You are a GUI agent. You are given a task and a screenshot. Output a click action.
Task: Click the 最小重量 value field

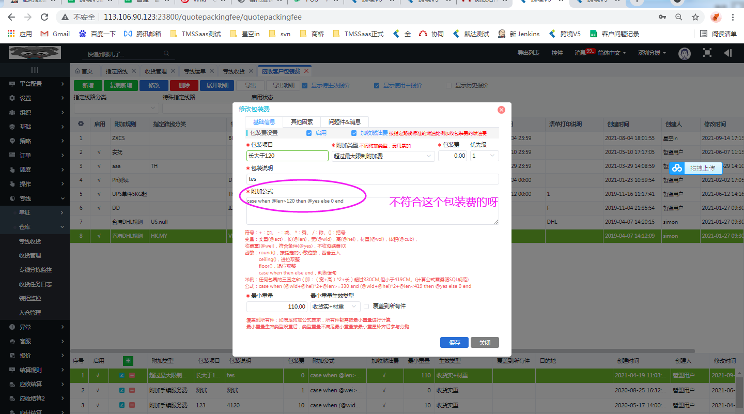[x=277, y=306]
